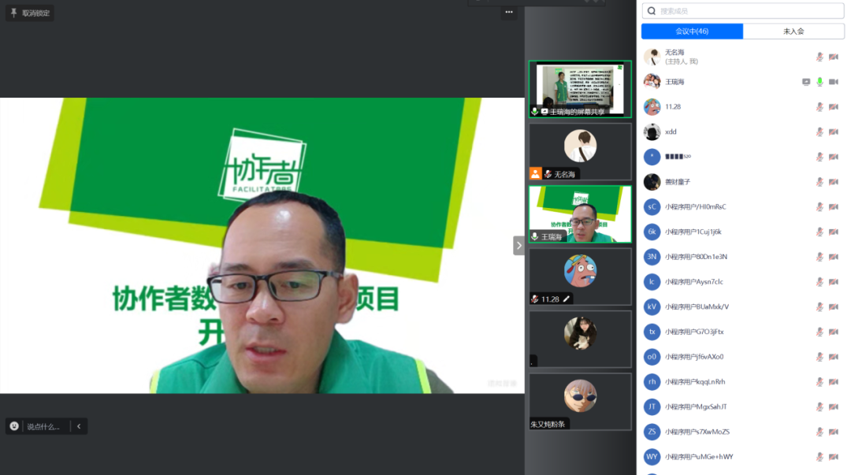Select member name 王瑞海 in the list
This screenshot has height=475, width=851.
[674, 82]
